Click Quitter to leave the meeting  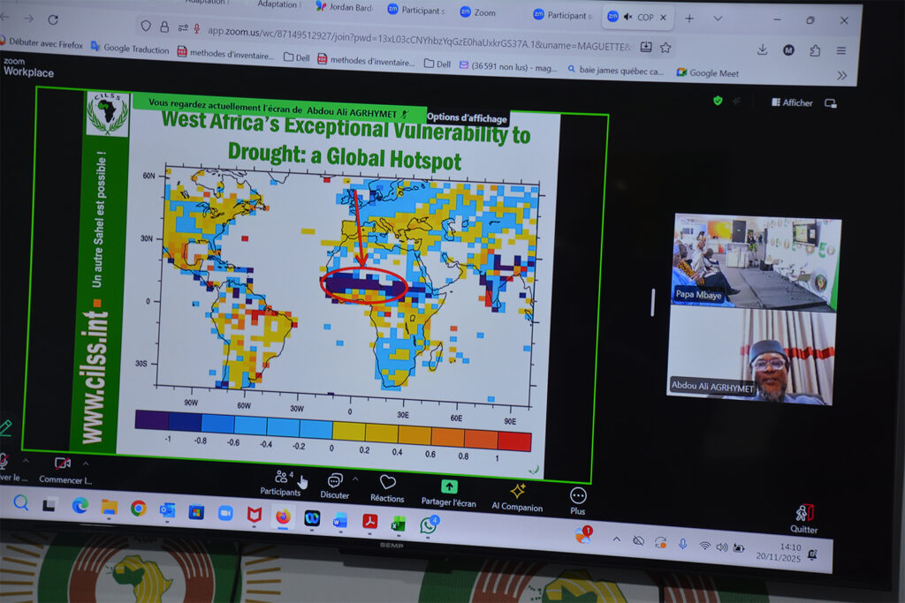803,517
